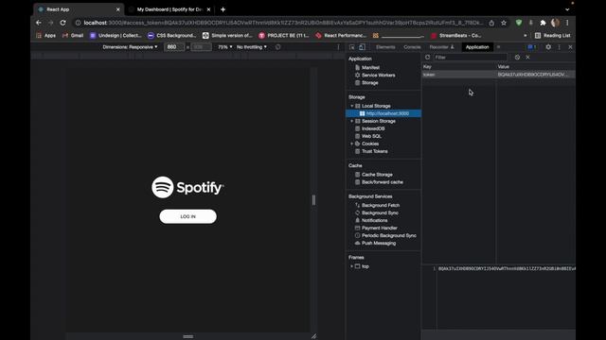Switch to the Elements panel tab
The height and width of the screenshot is (340, 606).
pyautogui.click(x=385, y=47)
